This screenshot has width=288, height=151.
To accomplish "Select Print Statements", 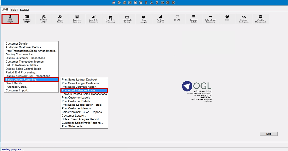I will click(84, 126).
